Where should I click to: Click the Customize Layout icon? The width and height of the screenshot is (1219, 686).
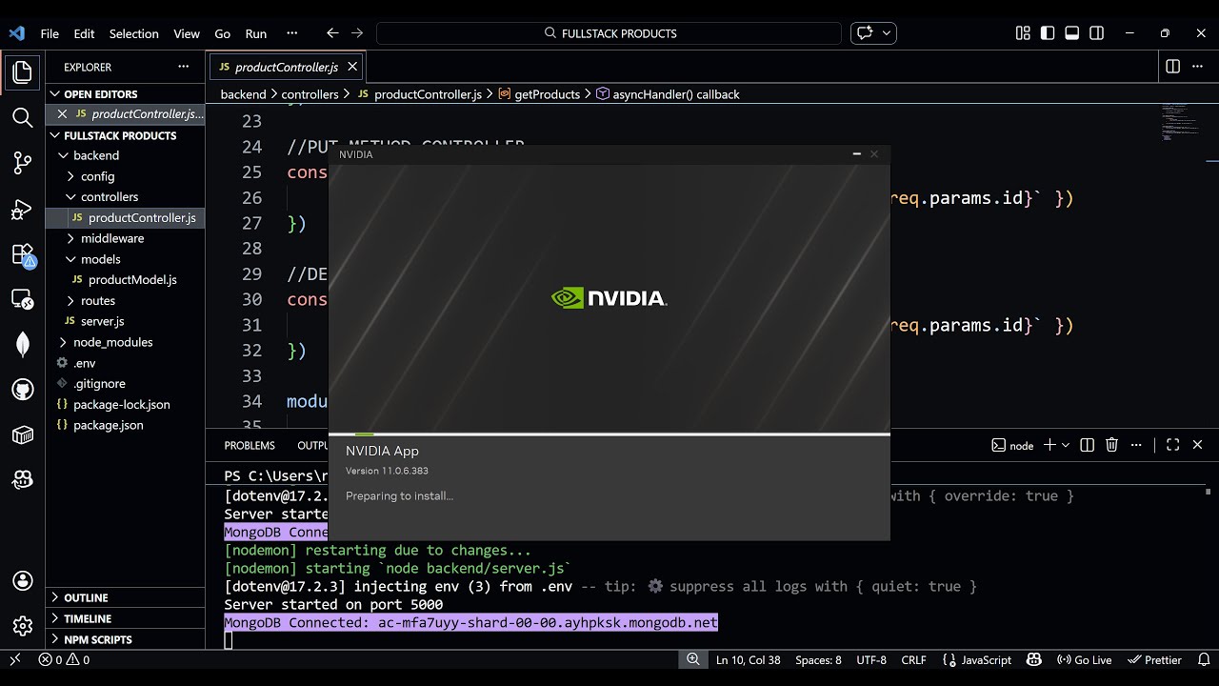1023,33
